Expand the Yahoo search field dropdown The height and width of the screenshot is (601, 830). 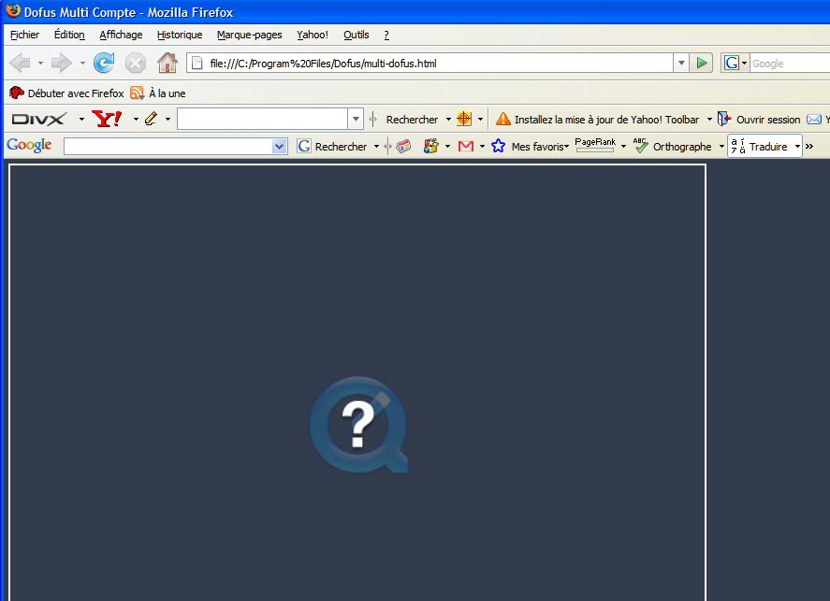pos(356,120)
